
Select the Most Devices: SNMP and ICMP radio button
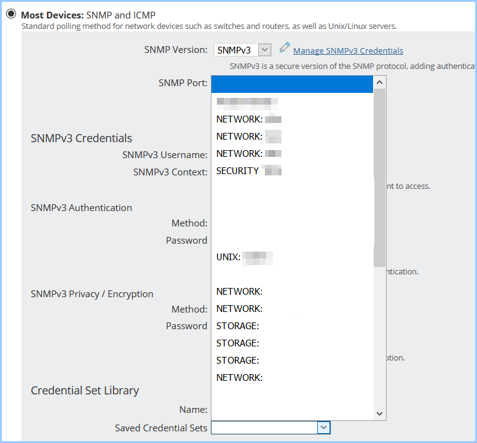click(x=11, y=14)
